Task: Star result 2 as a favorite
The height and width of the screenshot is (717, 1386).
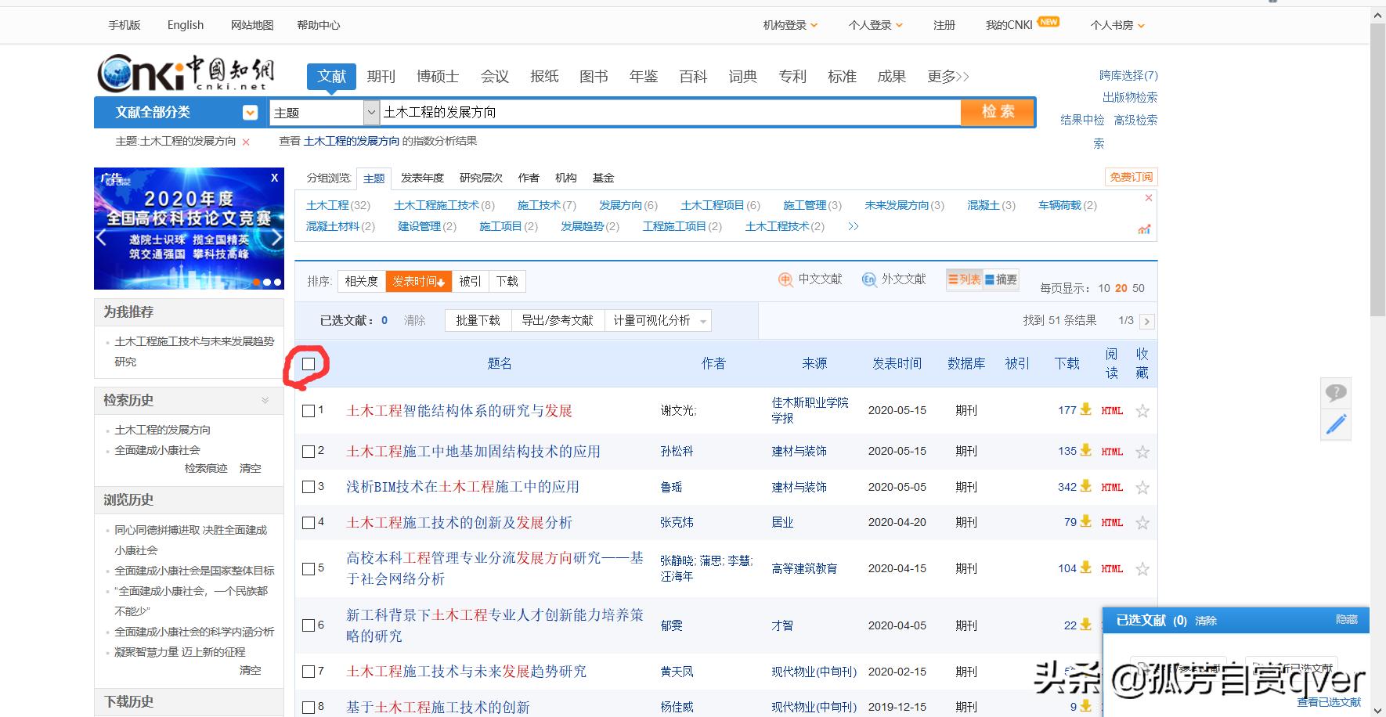Action: [1142, 452]
